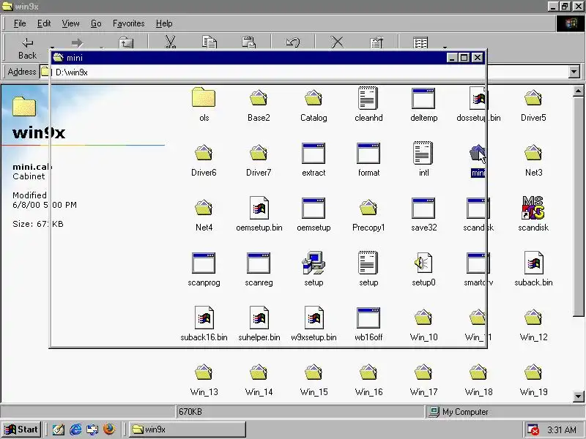The height and width of the screenshot is (439, 586).
Task: Select the Driver5 cabinet
Action: click(x=533, y=105)
